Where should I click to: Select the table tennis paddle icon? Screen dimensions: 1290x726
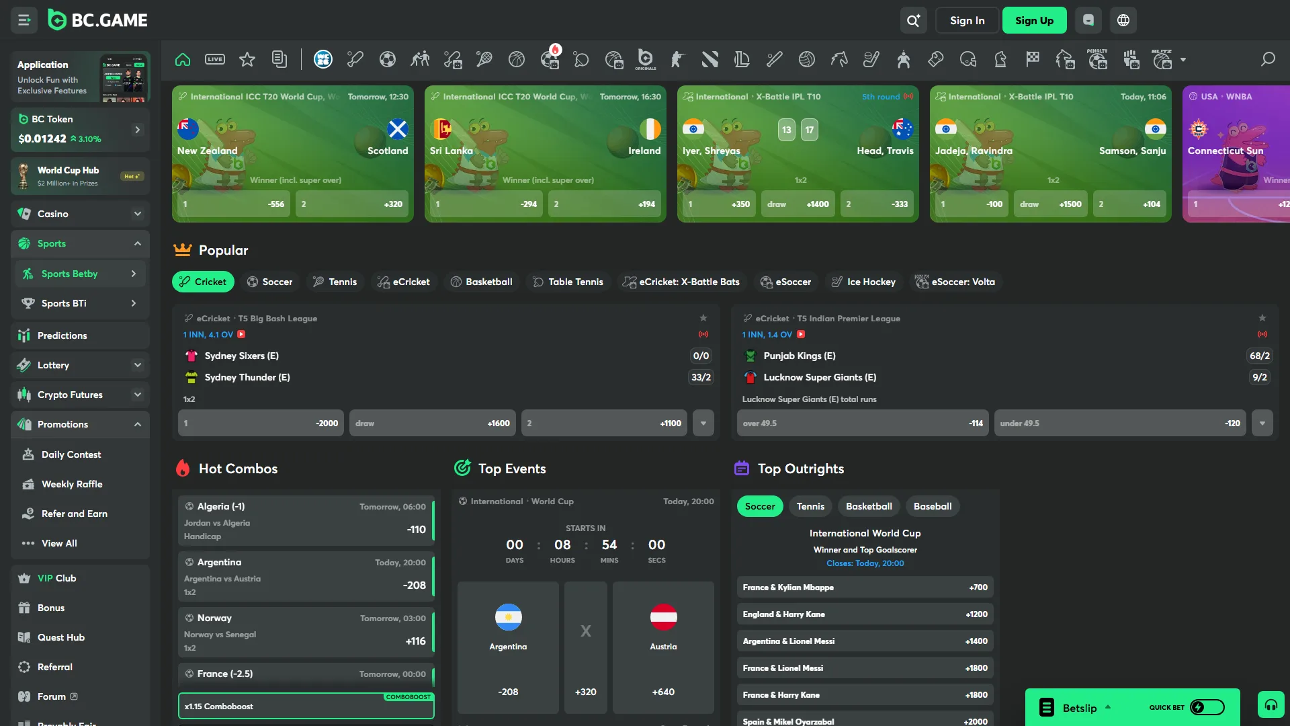[x=581, y=59]
